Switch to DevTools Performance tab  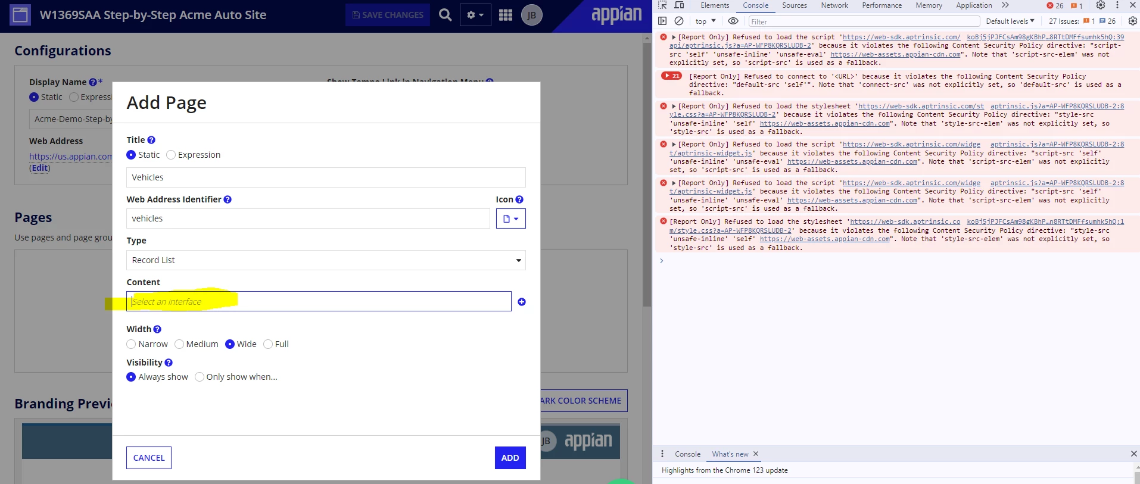pos(882,5)
